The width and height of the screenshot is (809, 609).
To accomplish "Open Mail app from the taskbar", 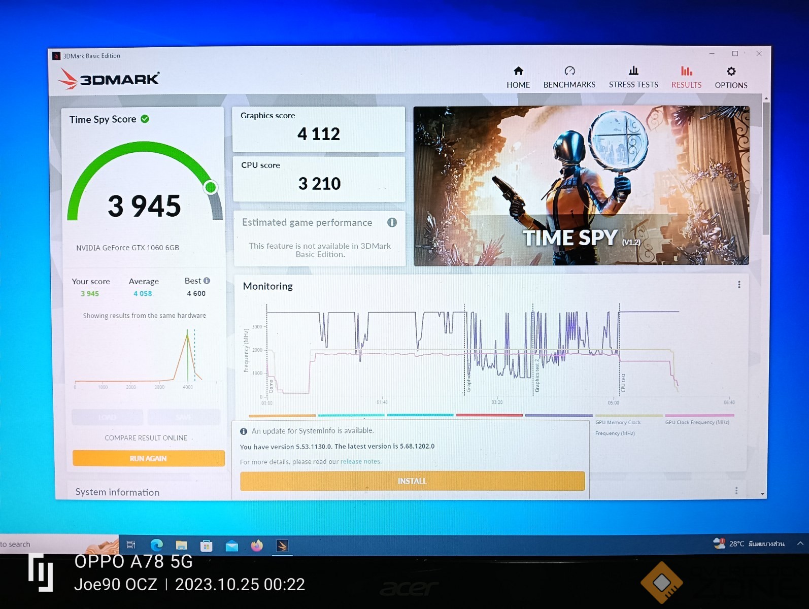I will tap(231, 546).
